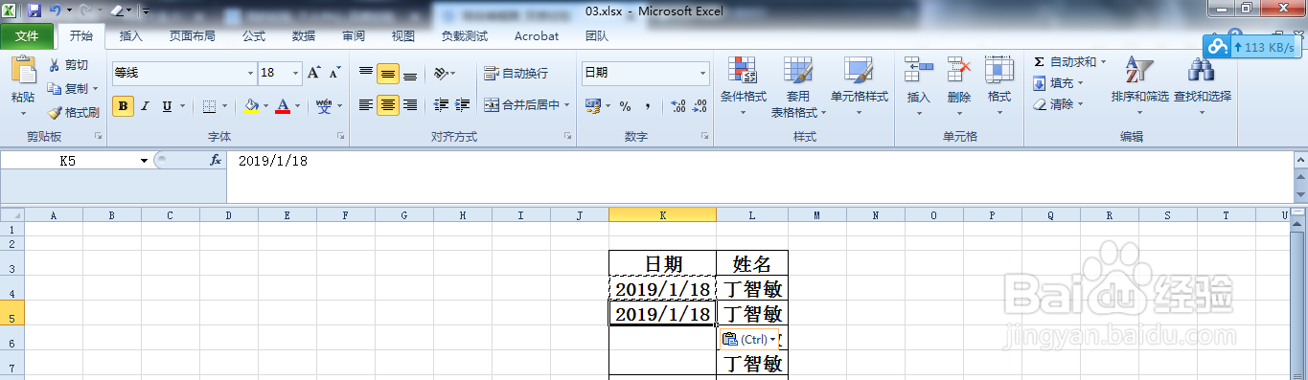
Task: Switch to the Acrobat tab
Action: click(537, 36)
